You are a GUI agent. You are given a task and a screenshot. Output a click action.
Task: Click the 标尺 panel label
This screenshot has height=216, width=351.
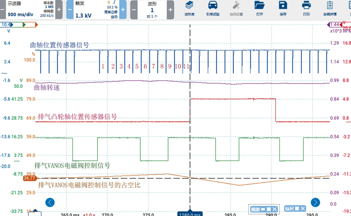[290, 209]
